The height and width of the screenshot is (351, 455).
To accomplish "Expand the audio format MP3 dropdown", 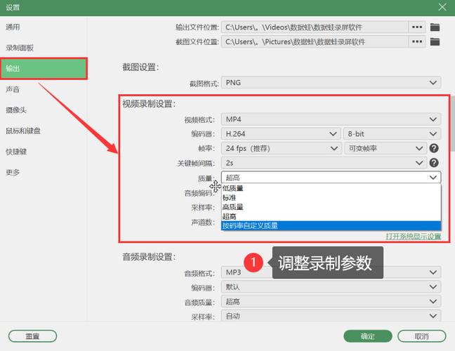I will coord(331,272).
